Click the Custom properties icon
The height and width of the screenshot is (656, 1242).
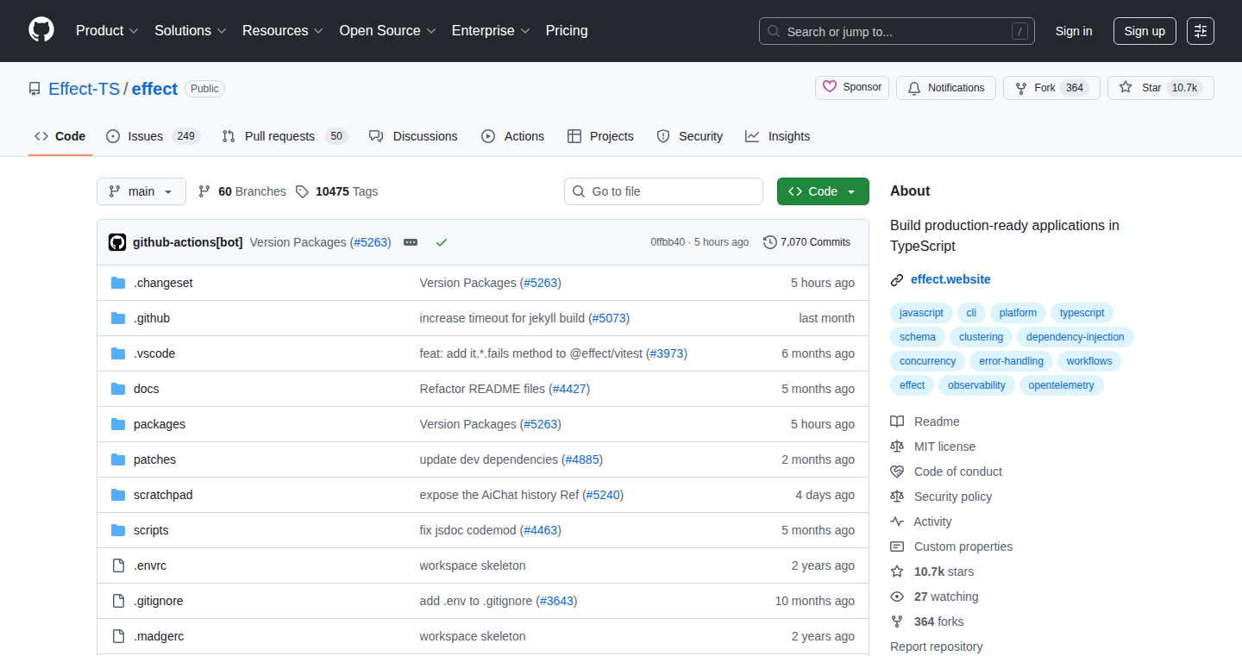(897, 547)
